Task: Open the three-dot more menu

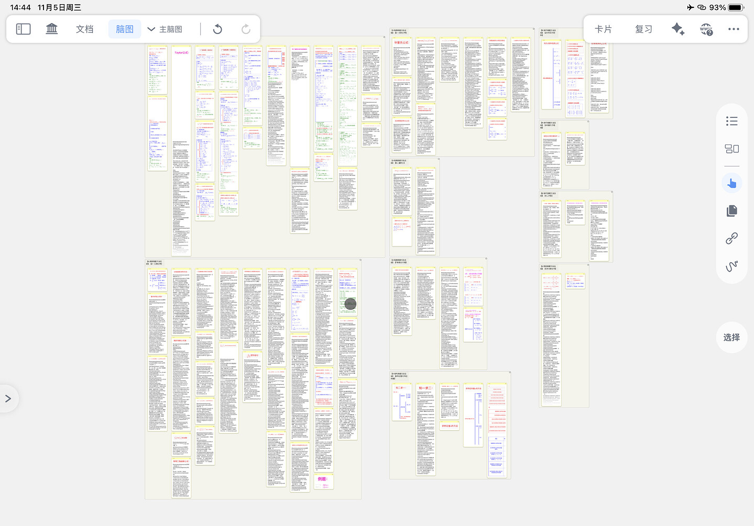Action: click(x=734, y=29)
